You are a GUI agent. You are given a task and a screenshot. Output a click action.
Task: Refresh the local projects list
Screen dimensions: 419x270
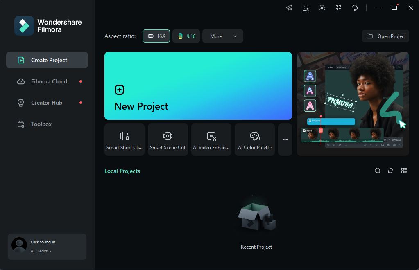[x=391, y=171]
